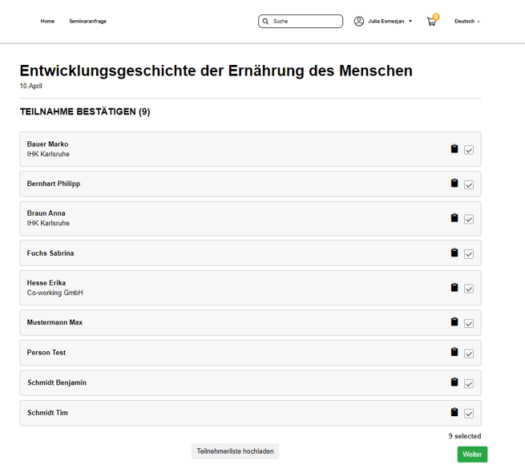
Task: Deselect Schmidt Benjamin's checkbox
Action: (469, 384)
